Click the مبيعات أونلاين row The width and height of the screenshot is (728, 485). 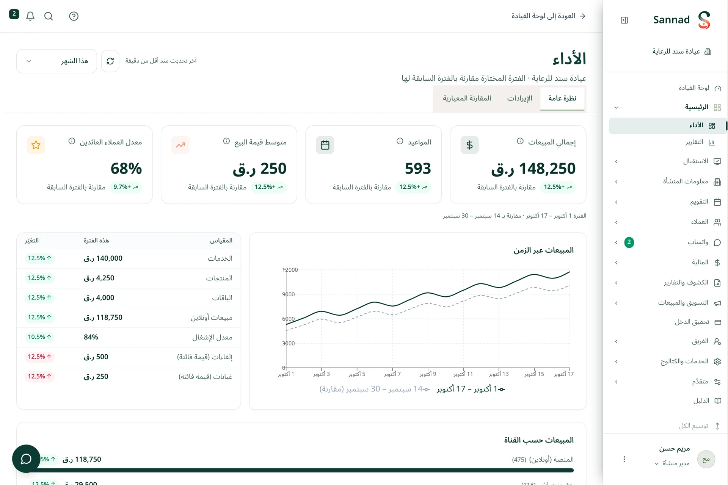(x=129, y=318)
